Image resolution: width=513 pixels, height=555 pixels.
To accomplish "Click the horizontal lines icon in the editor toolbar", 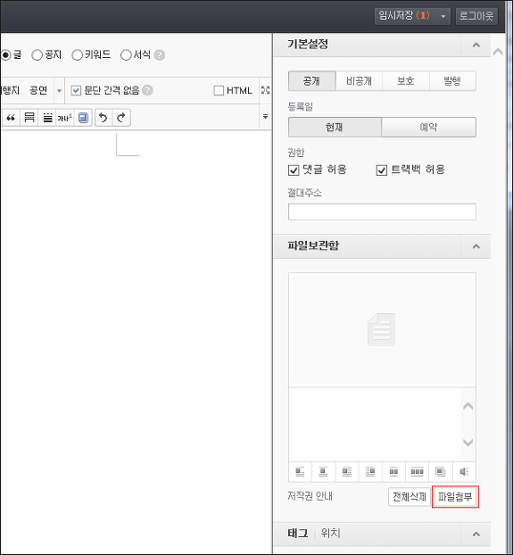I will (x=47, y=118).
